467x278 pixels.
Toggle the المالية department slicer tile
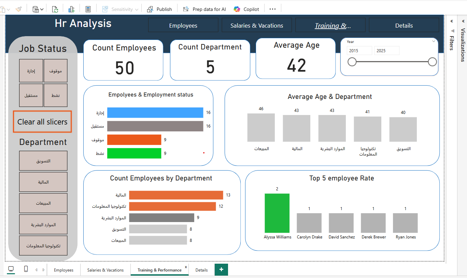click(43, 182)
